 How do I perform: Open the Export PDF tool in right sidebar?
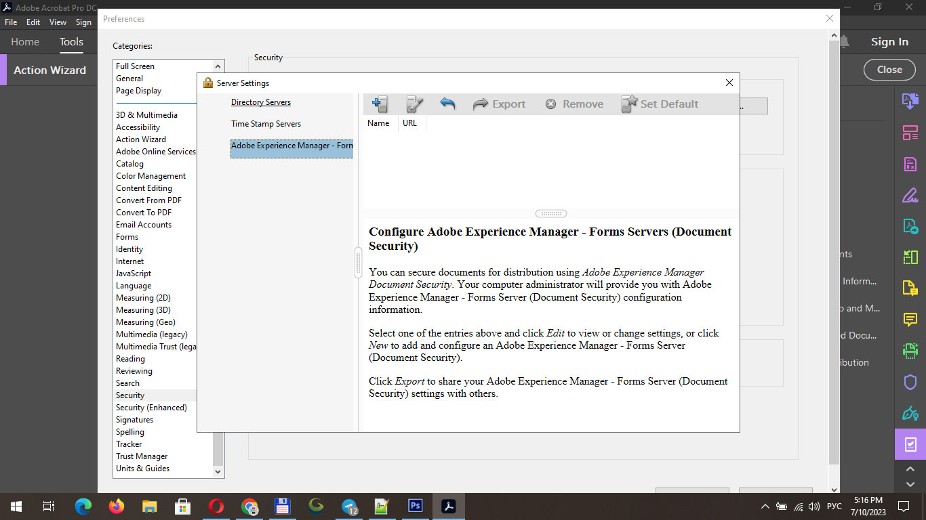coord(910,101)
